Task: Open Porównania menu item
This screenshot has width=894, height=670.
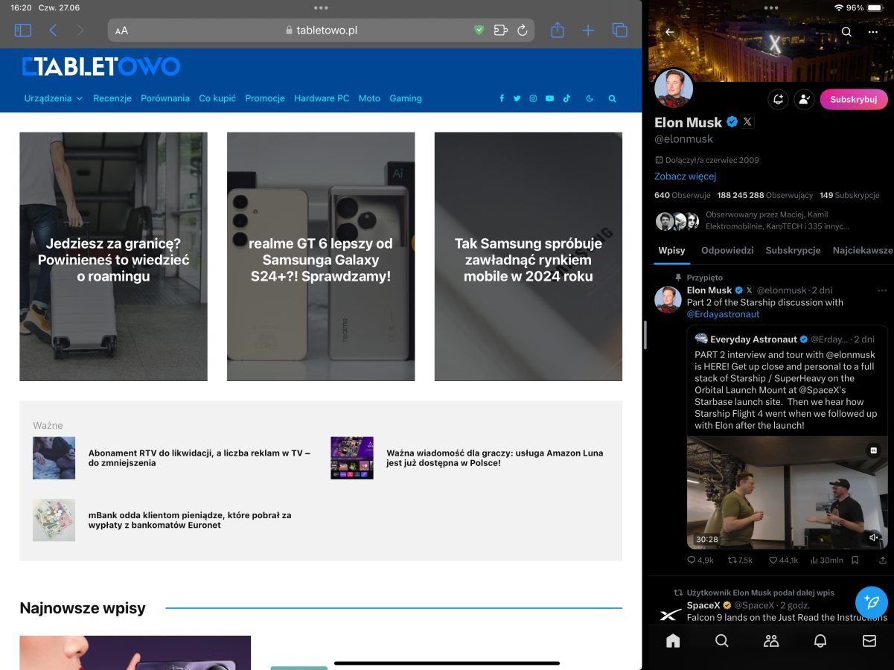Action: tap(165, 98)
